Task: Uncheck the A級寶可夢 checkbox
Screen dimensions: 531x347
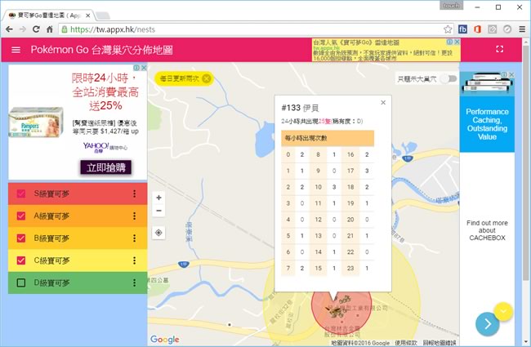Action: click(21, 216)
